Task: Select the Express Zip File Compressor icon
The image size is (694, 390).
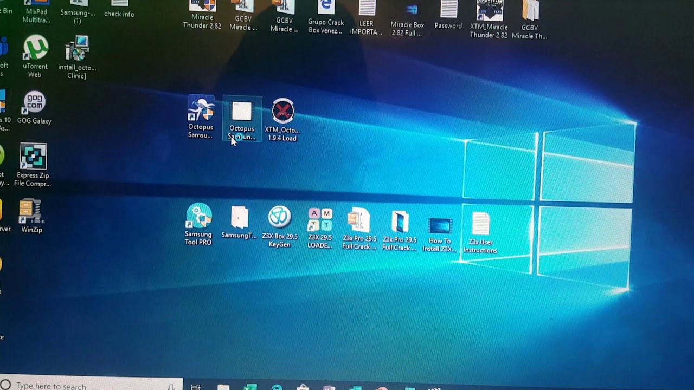Action: (33, 165)
